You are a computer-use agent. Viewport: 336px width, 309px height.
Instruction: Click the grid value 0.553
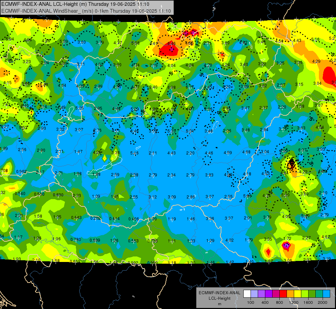[133, 241]
